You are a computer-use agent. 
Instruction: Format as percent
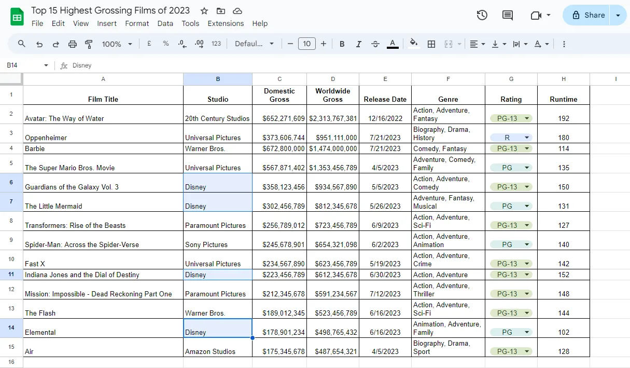166,44
